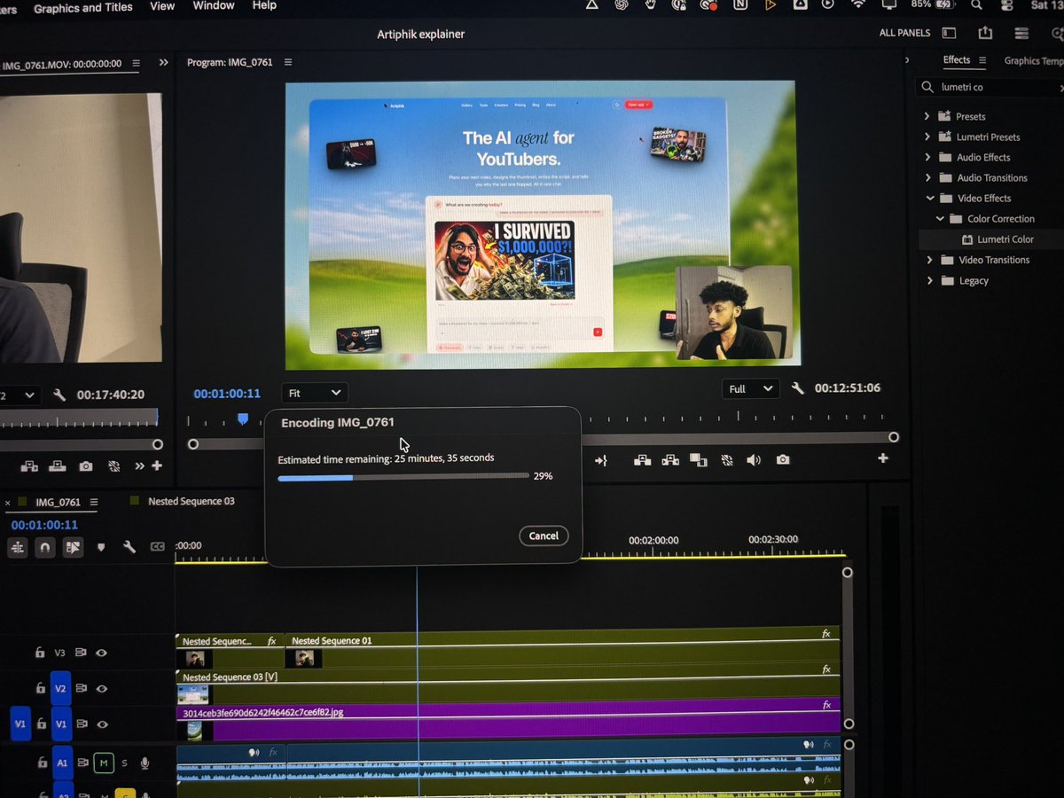Screen dimensions: 1064x798
Task: Export frame from Program monitor camera
Action: point(783,459)
